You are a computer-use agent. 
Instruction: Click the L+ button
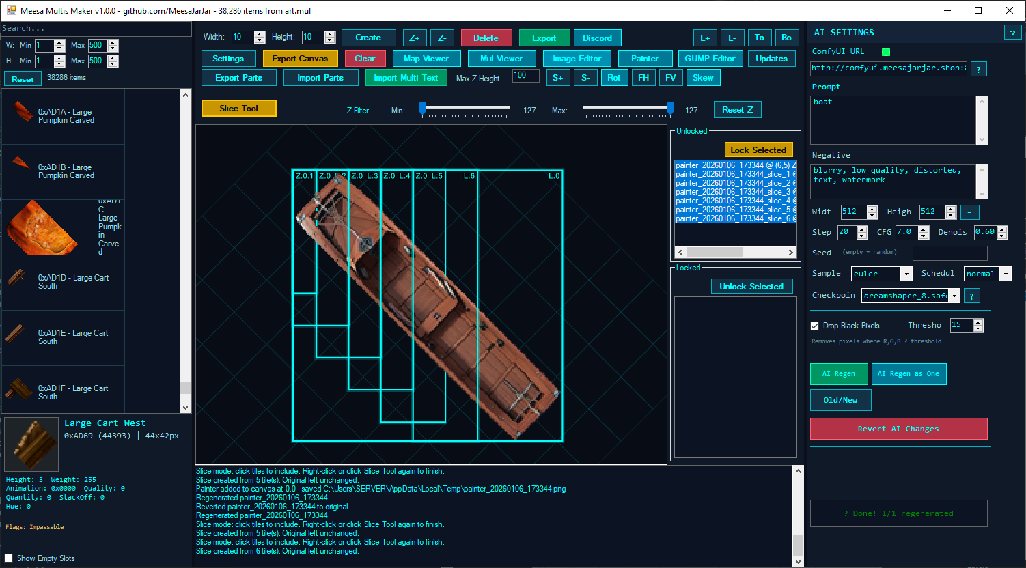[705, 38]
